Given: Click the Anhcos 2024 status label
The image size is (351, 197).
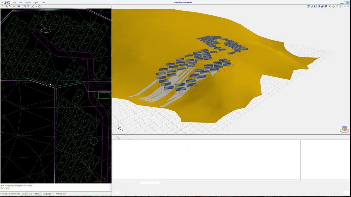Looking at the screenshot, I should pyautogui.click(x=61, y=194).
